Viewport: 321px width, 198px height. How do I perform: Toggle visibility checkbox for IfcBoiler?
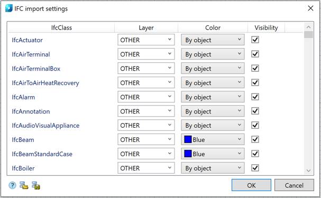[x=255, y=168]
